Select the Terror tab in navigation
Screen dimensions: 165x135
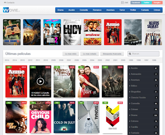pos(122,10)
